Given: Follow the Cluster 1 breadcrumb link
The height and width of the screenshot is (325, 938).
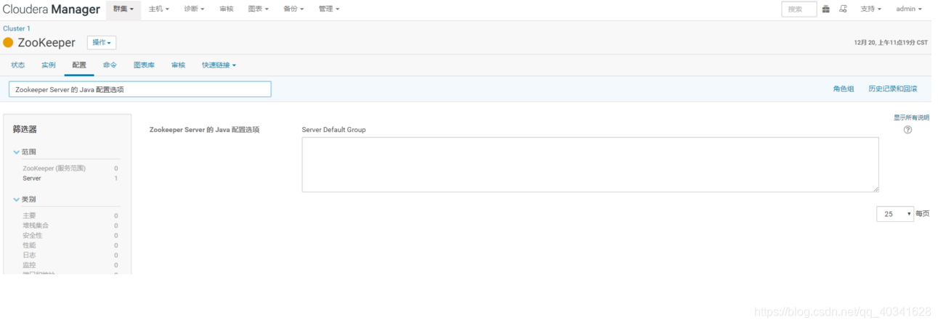Looking at the screenshot, I should click(17, 28).
